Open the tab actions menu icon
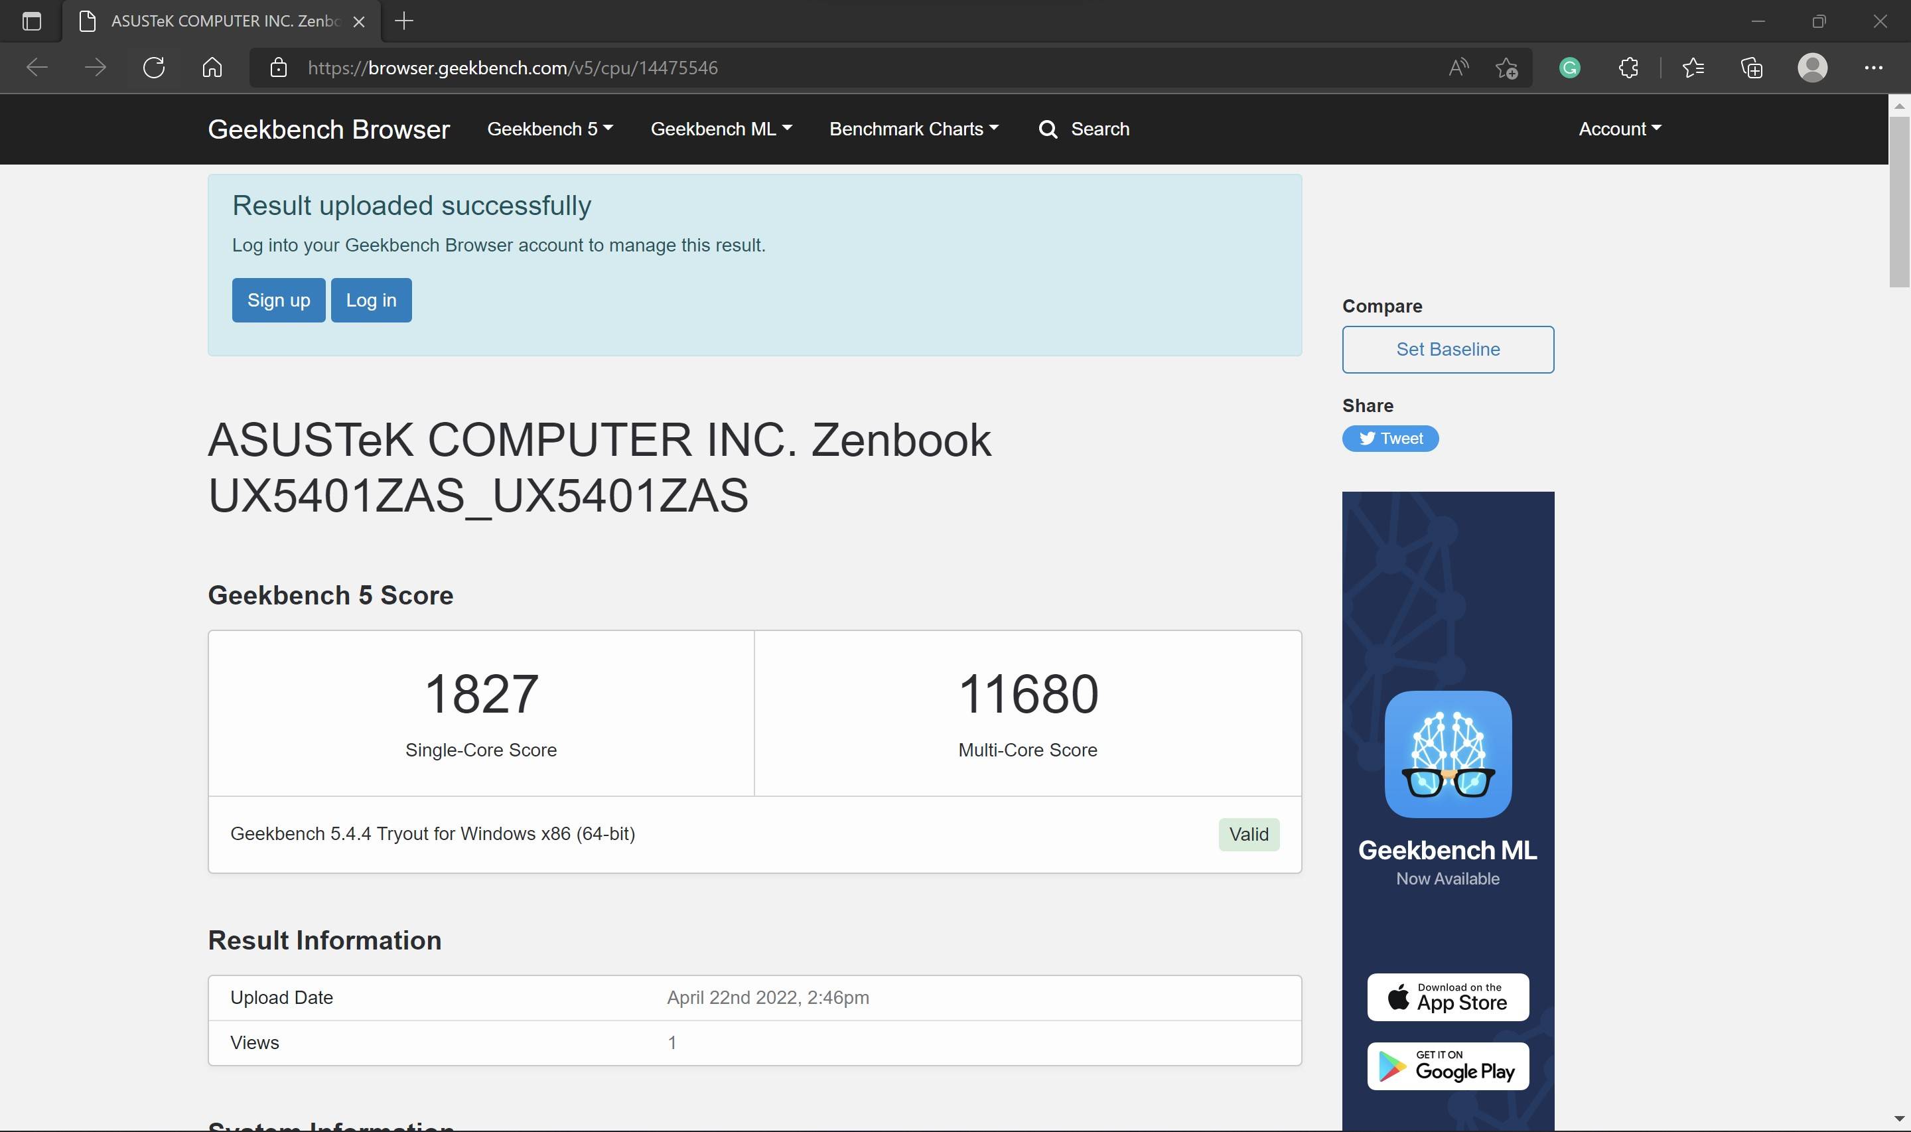 (x=31, y=21)
